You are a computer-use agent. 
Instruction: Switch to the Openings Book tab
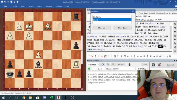tap(162, 13)
